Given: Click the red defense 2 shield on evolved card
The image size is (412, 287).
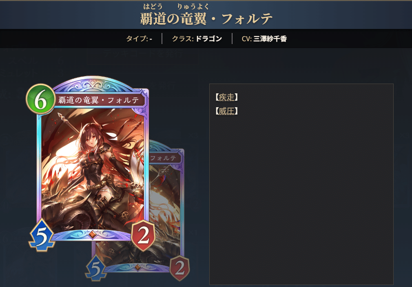Looking at the screenshot, I should click(180, 268).
